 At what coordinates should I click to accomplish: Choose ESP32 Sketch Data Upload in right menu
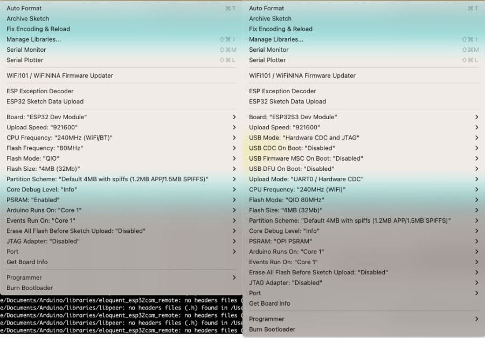point(364,101)
